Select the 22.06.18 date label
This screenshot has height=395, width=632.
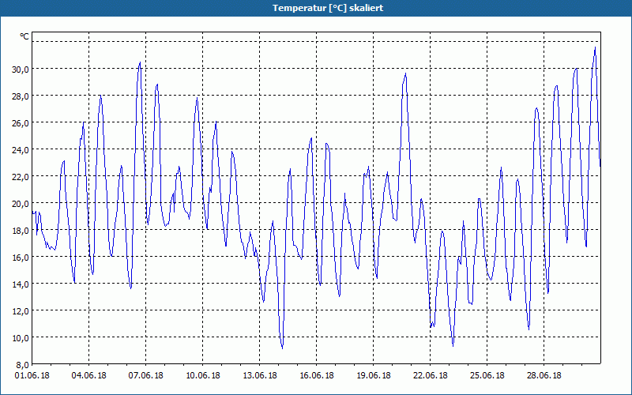coord(430,375)
